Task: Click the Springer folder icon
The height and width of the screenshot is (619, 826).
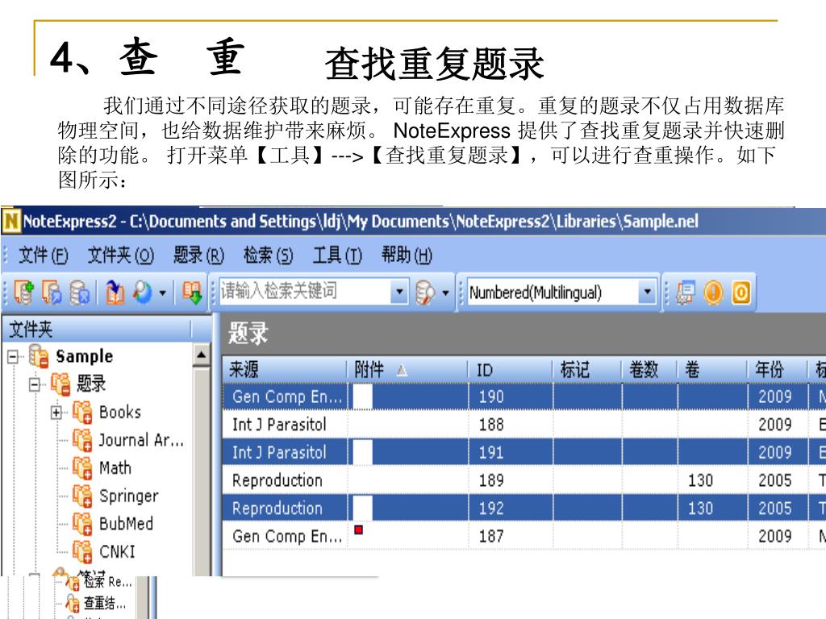Action: (83, 496)
